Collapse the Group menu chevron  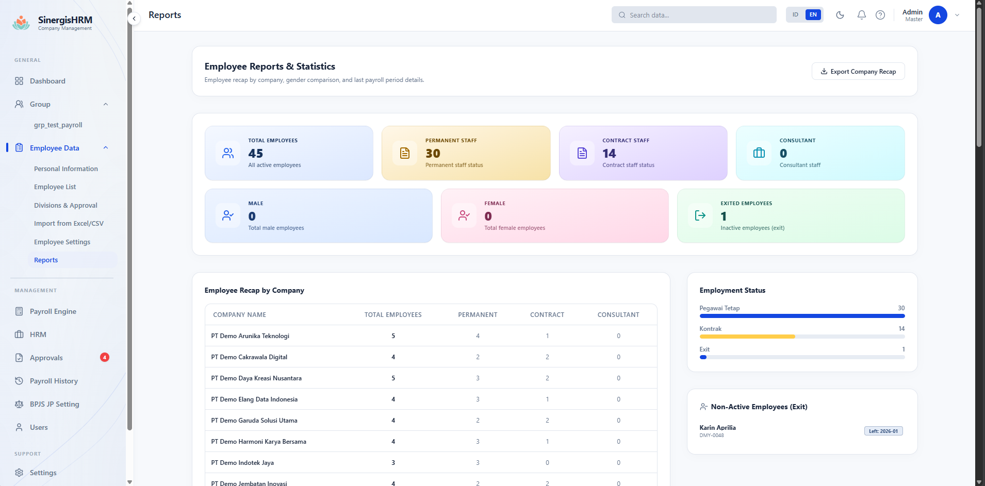[x=106, y=104]
